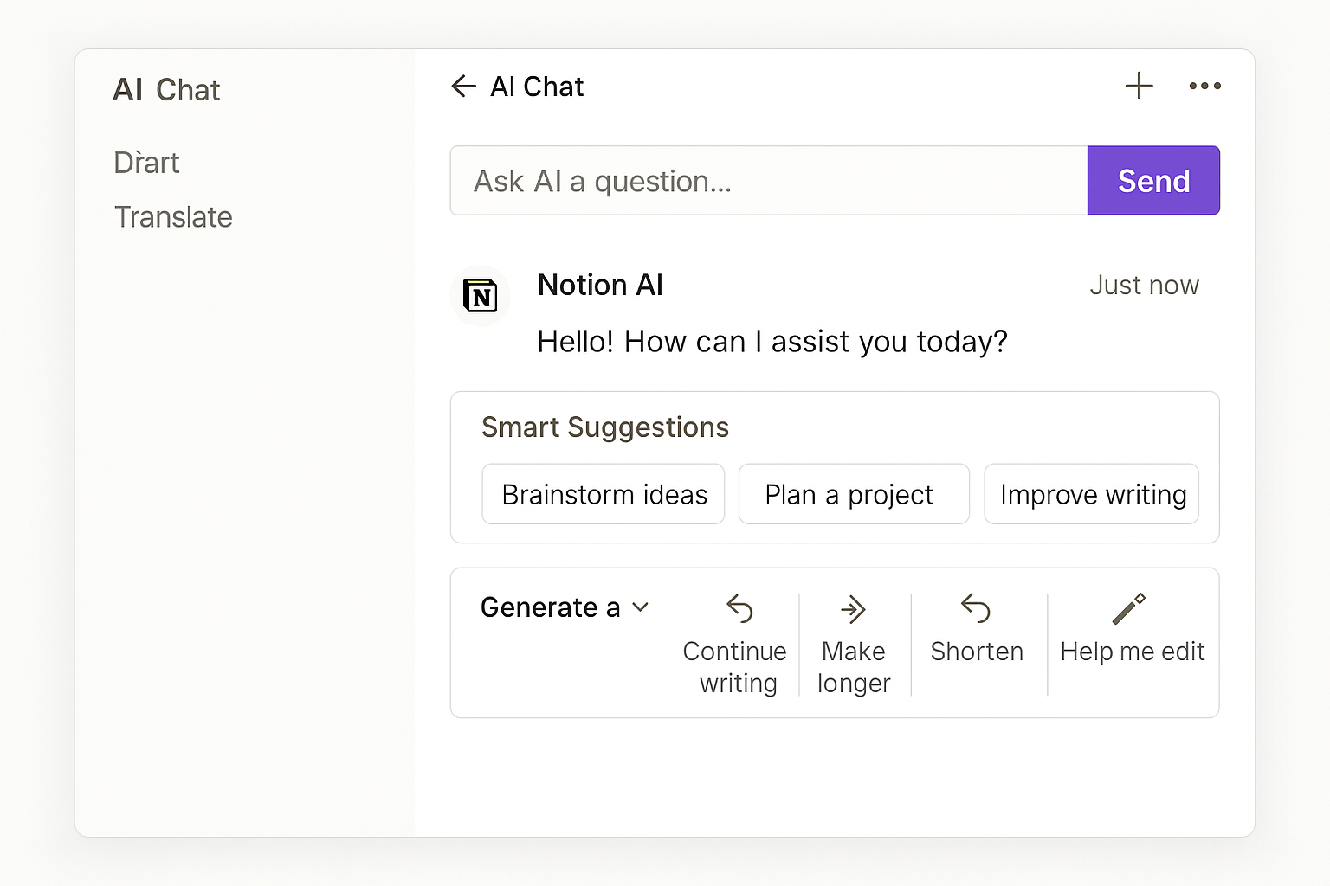Go back using the arrow beside AI Chat
This screenshot has height=886, width=1330.
[x=464, y=87]
